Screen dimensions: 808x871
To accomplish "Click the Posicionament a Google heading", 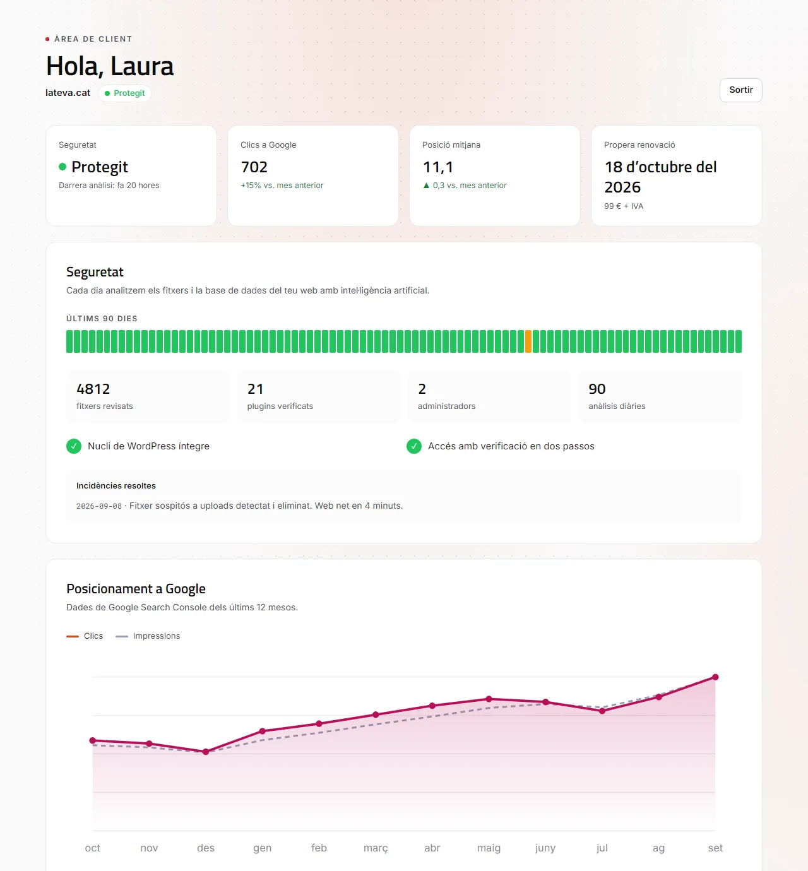I will coord(136,589).
